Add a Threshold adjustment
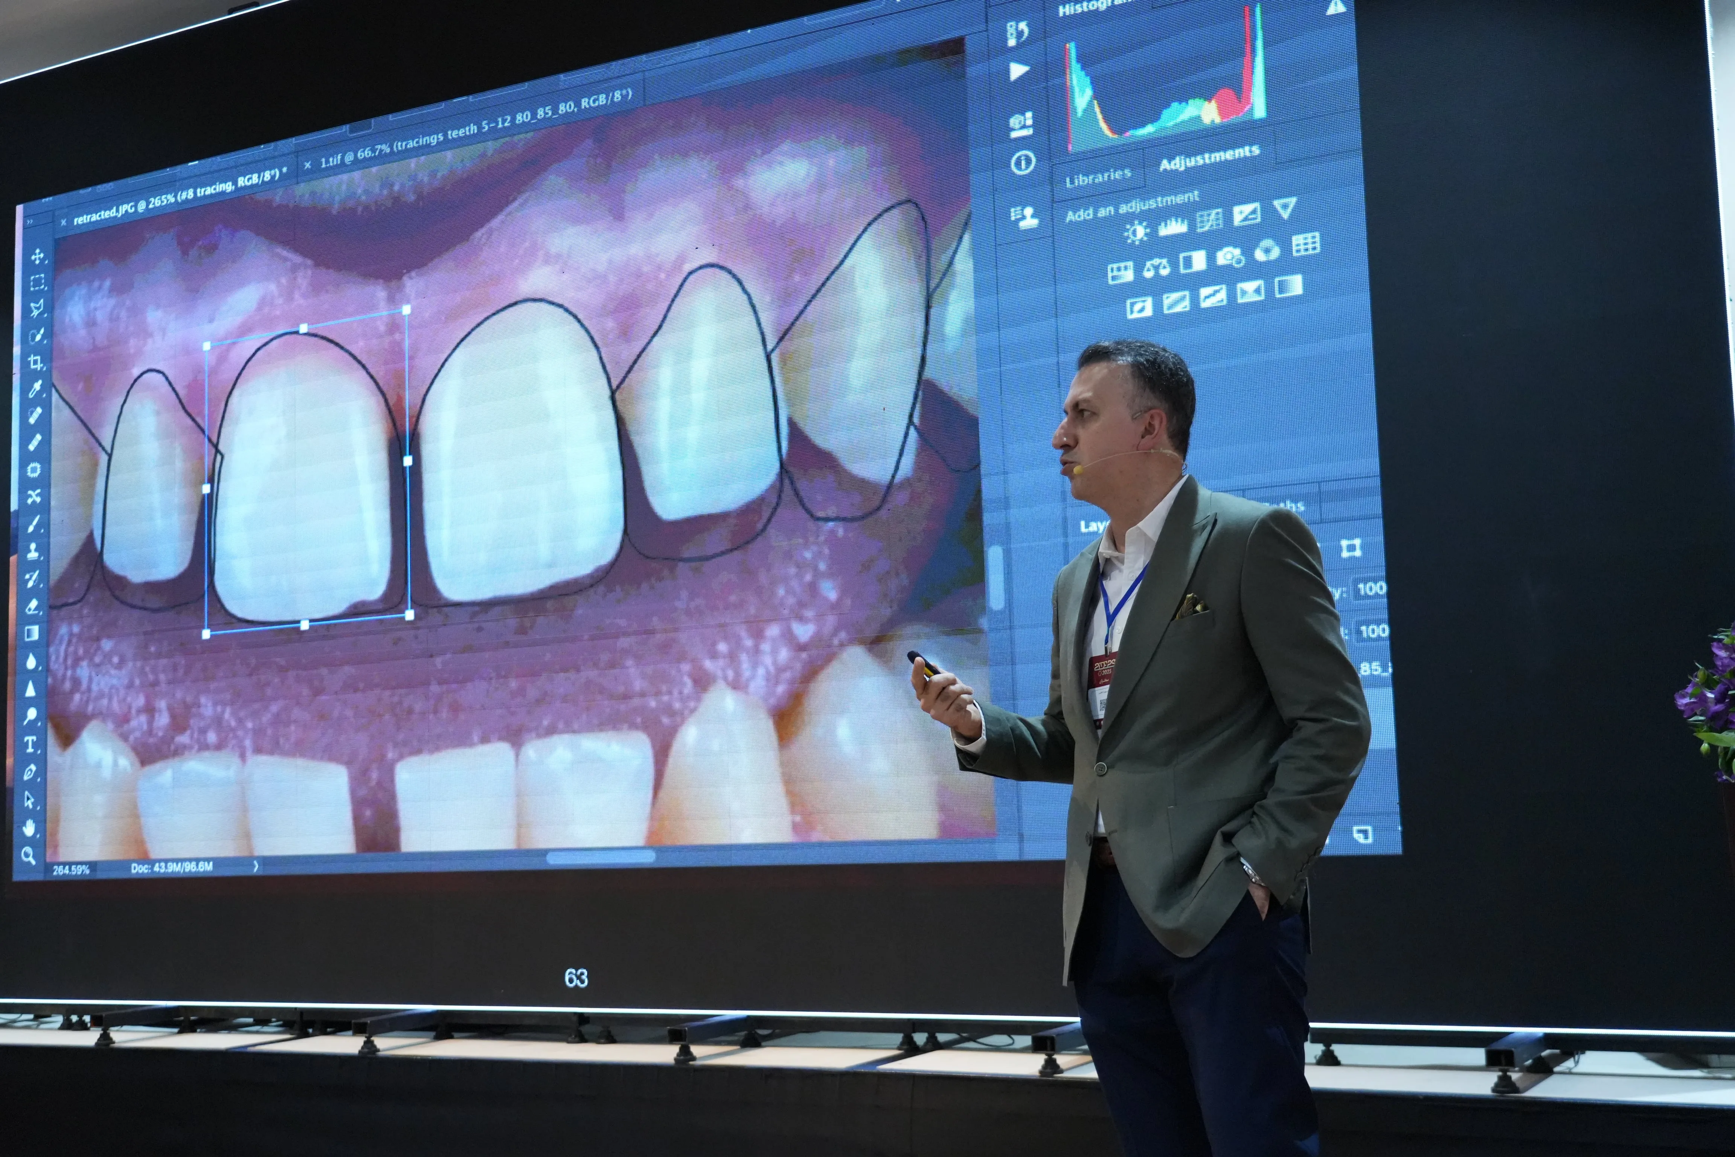This screenshot has width=1735, height=1157. pyautogui.click(x=1213, y=297)
